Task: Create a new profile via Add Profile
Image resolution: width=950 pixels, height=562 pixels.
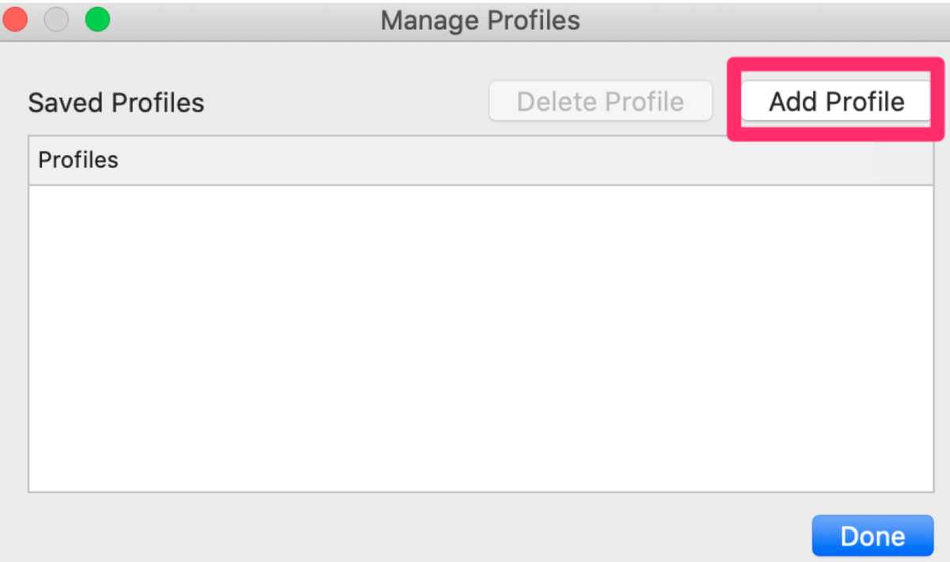Action: pyautogui.click(x=836, y=101)
